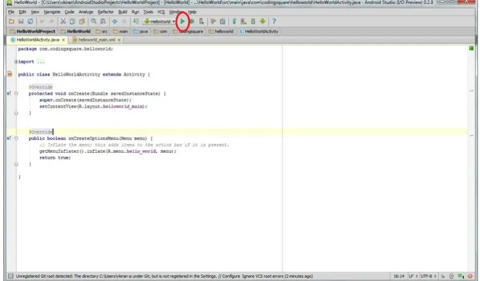Open the AVD Manager toolbar icon
Screen dimensions: 480x281
(244, 21)
